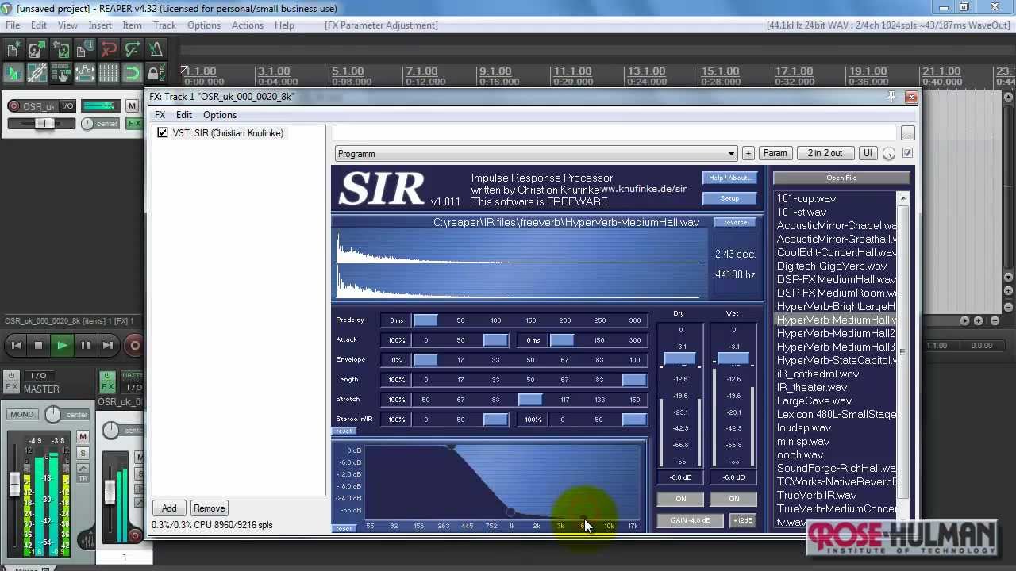The height and width of the screenshot is (571, 1016).
Task: Toggle ripple editing toolbar icon
Action: [60, 73]
